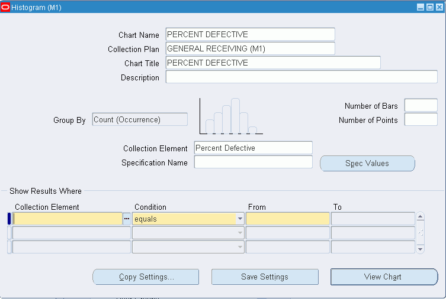Open third row Condition dropdown
The image size is (446, 299).
pos(240,247)
